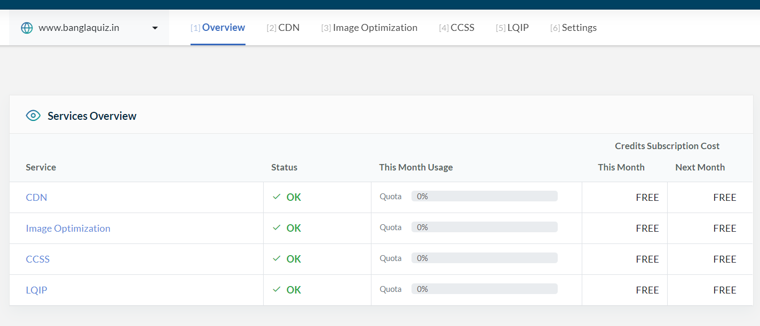The width and height of the screenshot is (760, 326).
Task: Click the Quota label in the LQIP row
Action: (x=391, y=289)
